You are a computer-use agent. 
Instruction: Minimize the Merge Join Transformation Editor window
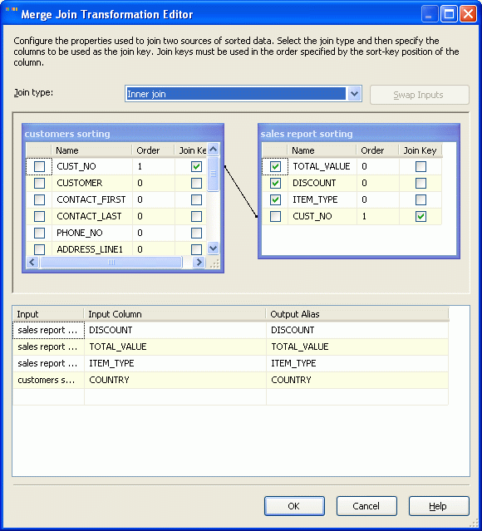click(429, 14)
